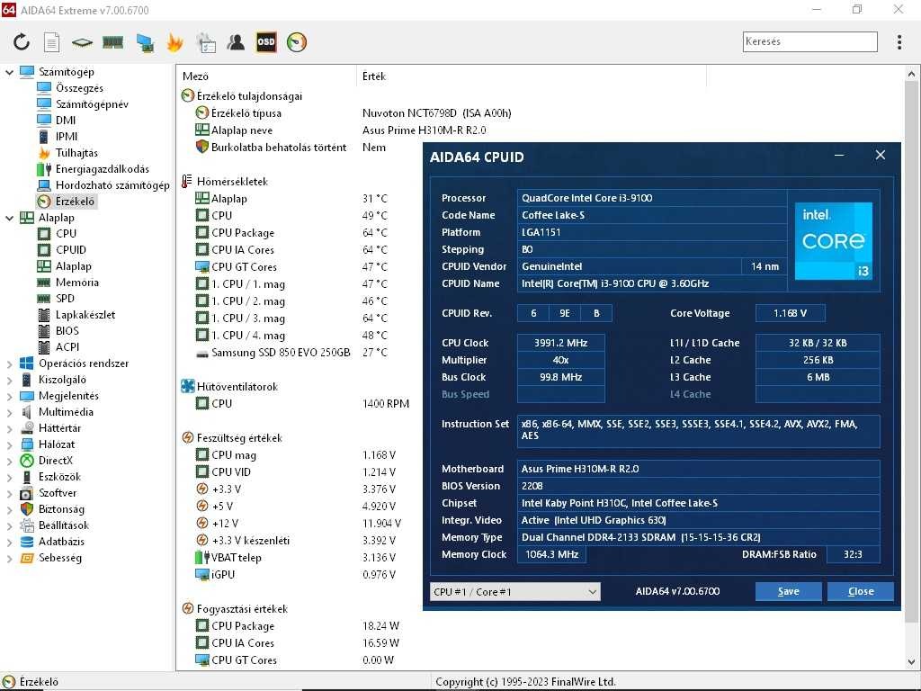921x691 pixels.
Task: Select BIOS in the tree
Action: point(67,331)
